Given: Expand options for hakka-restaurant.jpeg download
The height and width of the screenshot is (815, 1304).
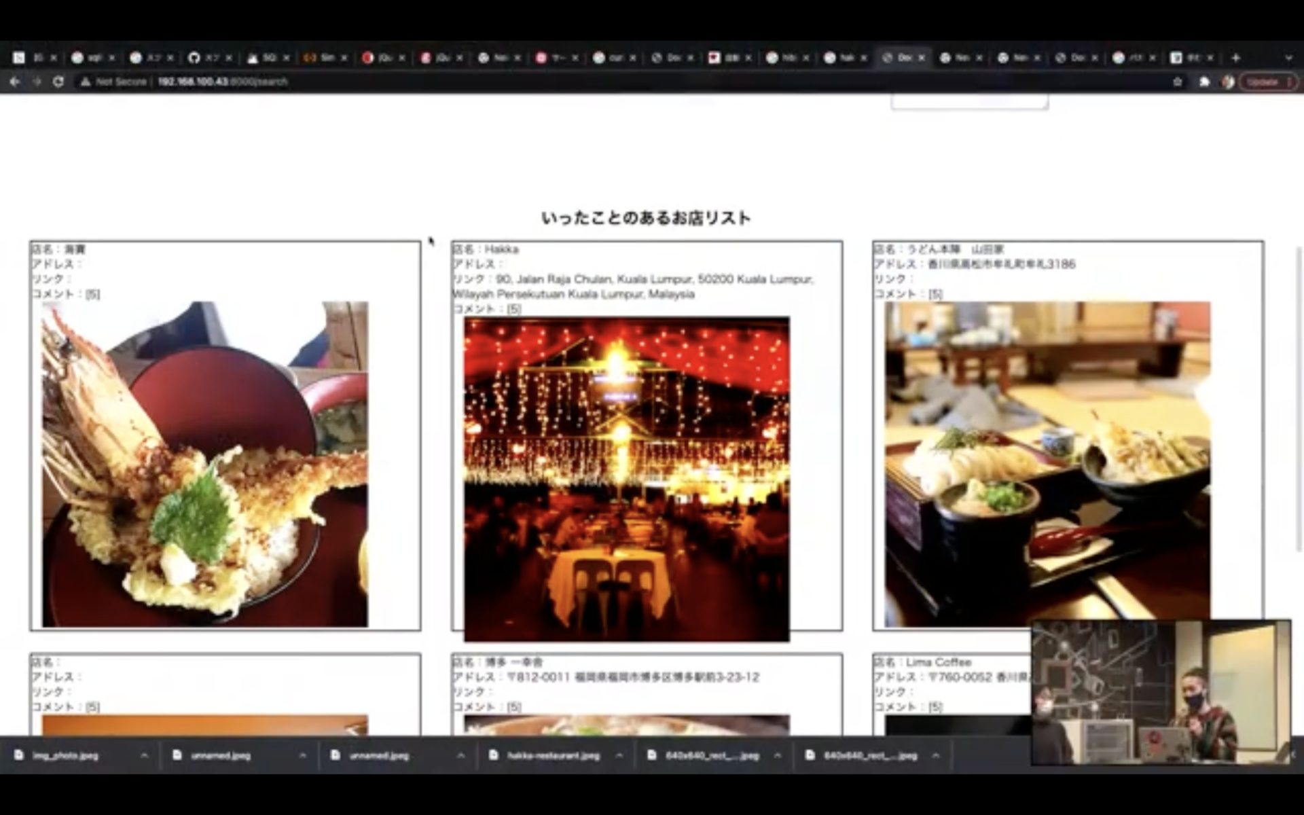Looking at the screenshot, I should [619, 755].
